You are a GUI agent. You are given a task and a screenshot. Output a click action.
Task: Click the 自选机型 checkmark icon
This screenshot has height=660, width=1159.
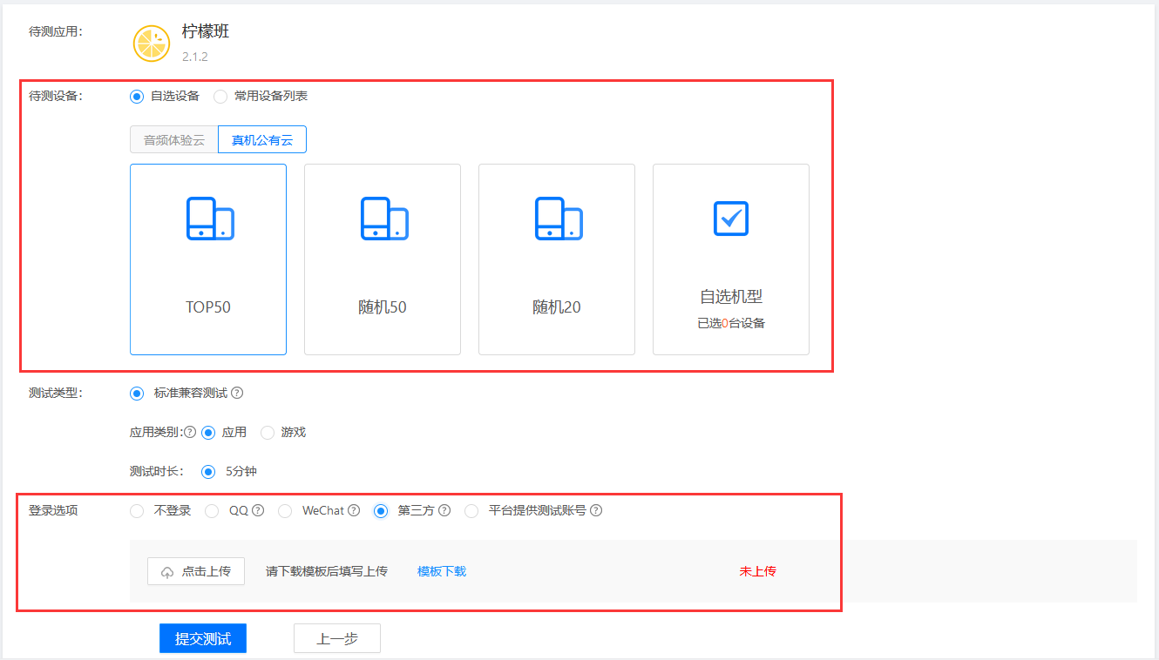tap(730, 219)
